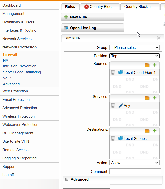Viewport: 165px width, 189px height.
Task: Remove Local-Sophos with trash icon
Action: point(113,138)
